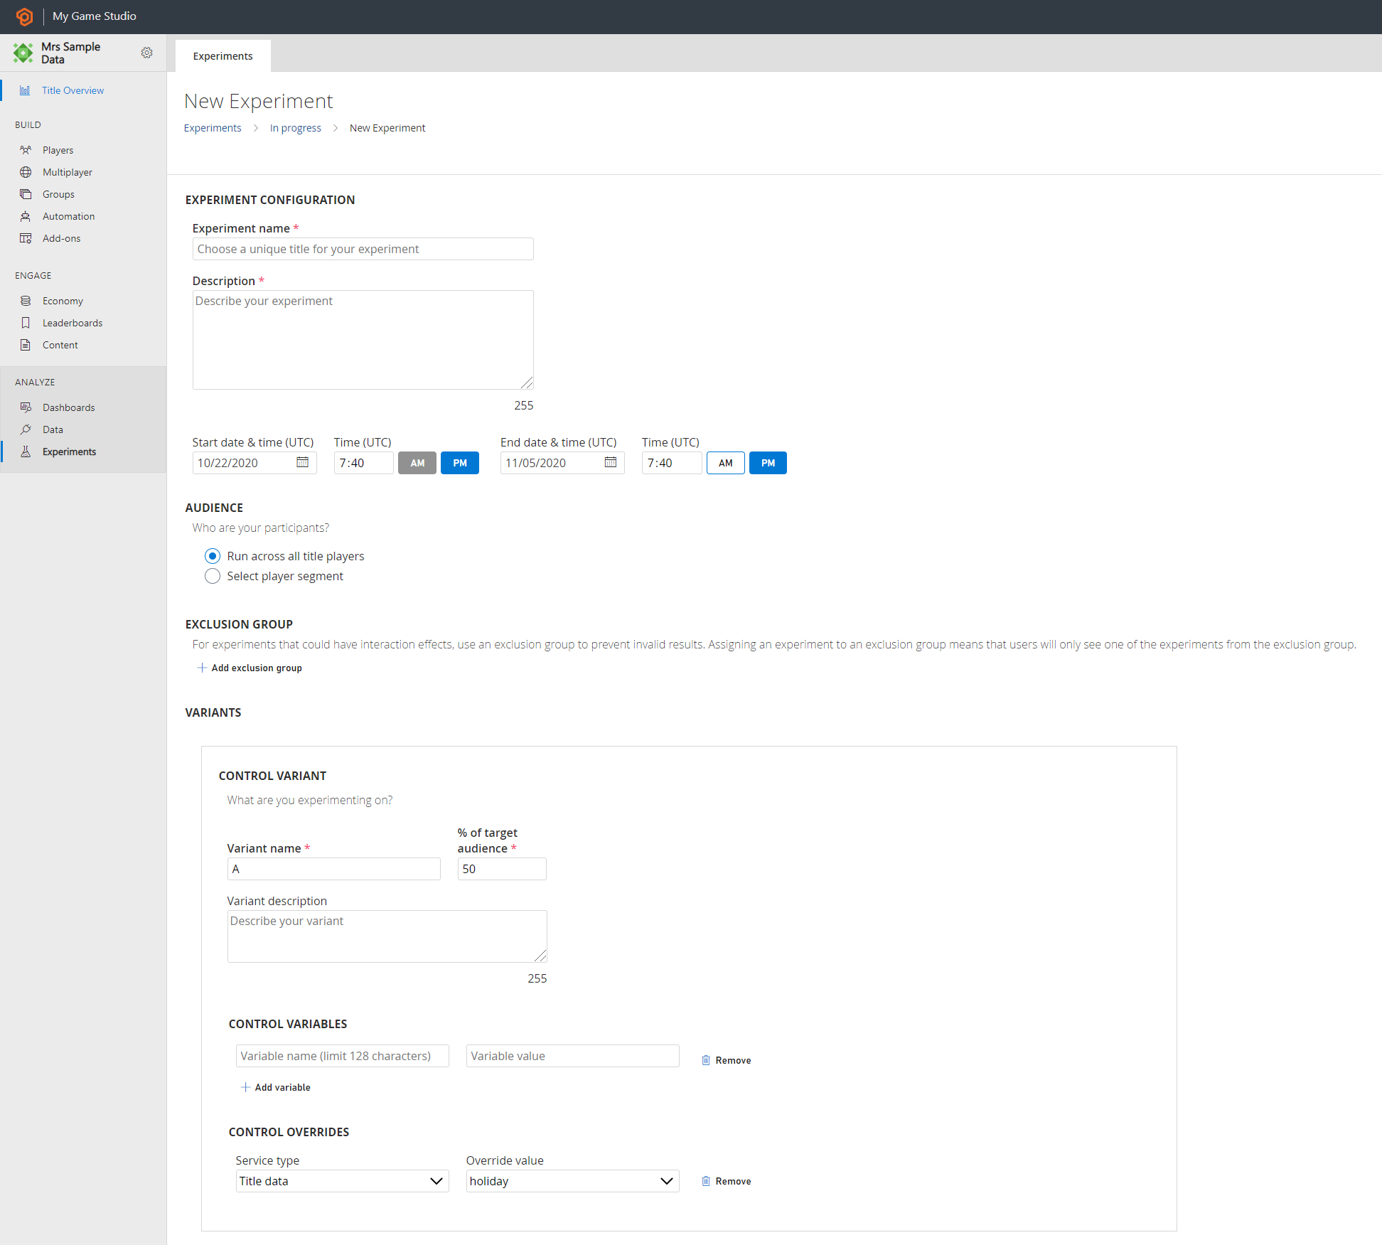The width and height of the screenshot is (1382, 1245).
Task: Toggle AM for start date time
Action: (x=416, y=461)
